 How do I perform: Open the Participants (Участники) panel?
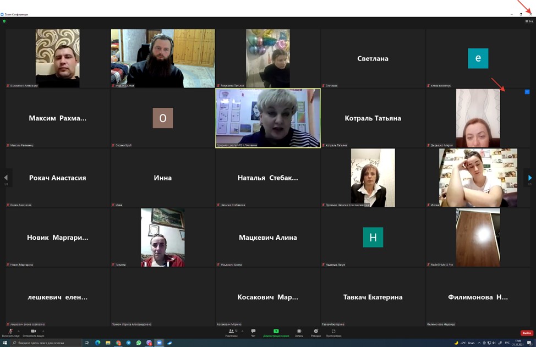tap(232, 332)
